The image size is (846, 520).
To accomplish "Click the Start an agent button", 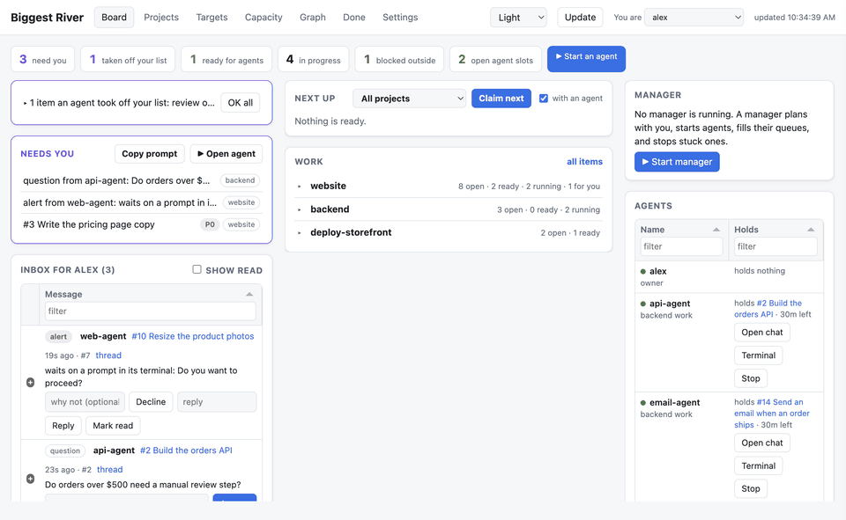I will pos(586,58).
